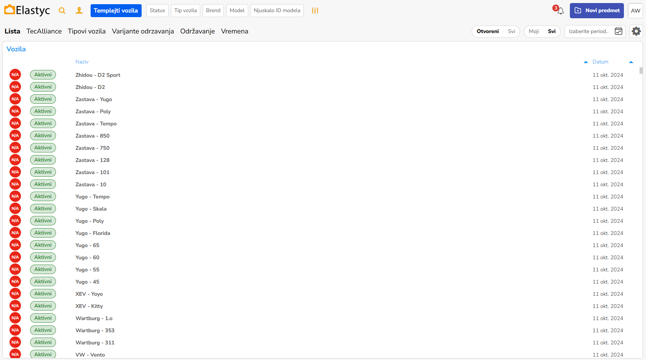Click Aktivni status tag for Wartburg - 311

coord(43,343)
